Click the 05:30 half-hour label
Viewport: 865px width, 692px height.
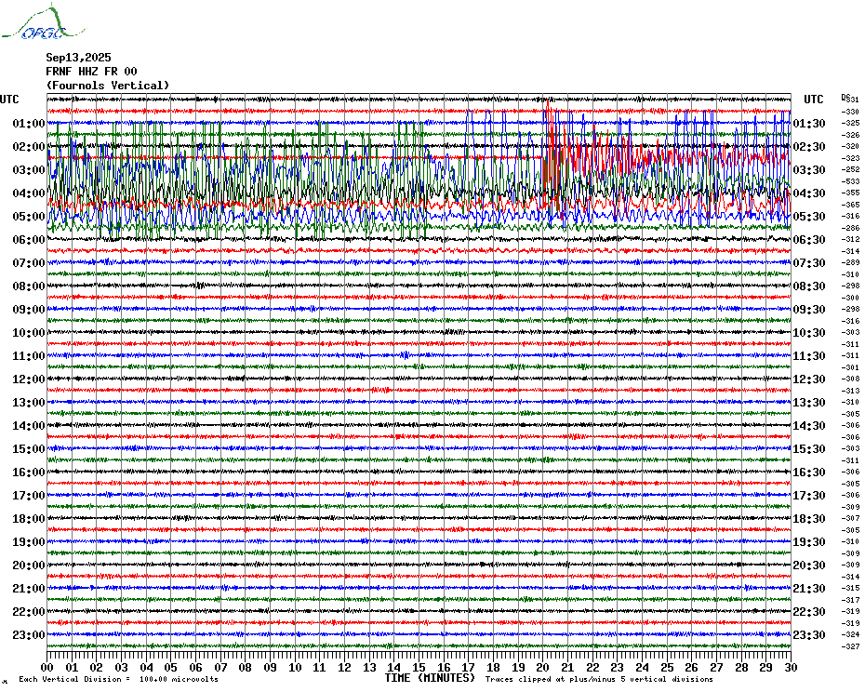[809, 216]
